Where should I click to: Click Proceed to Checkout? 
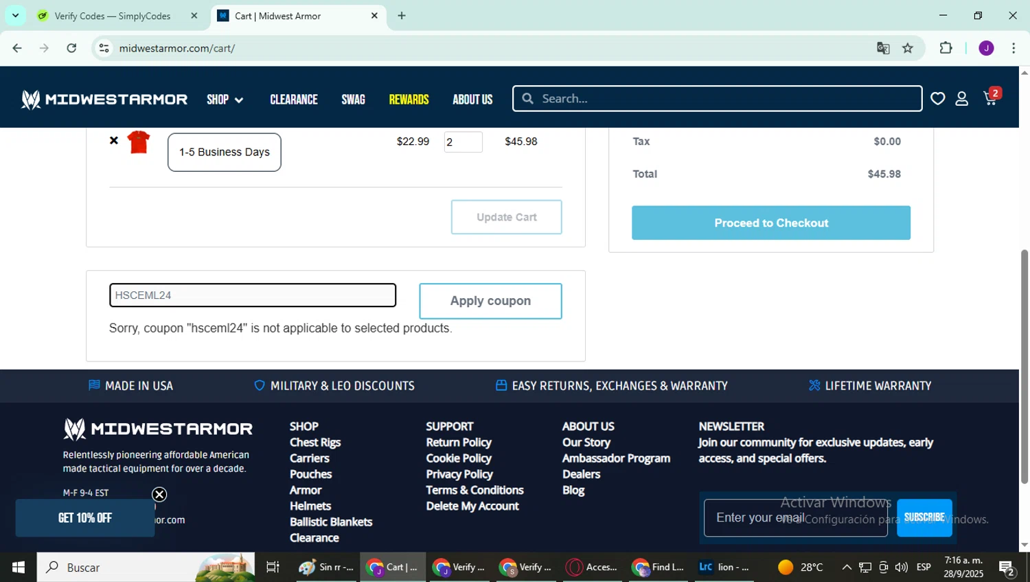[771, 223]
